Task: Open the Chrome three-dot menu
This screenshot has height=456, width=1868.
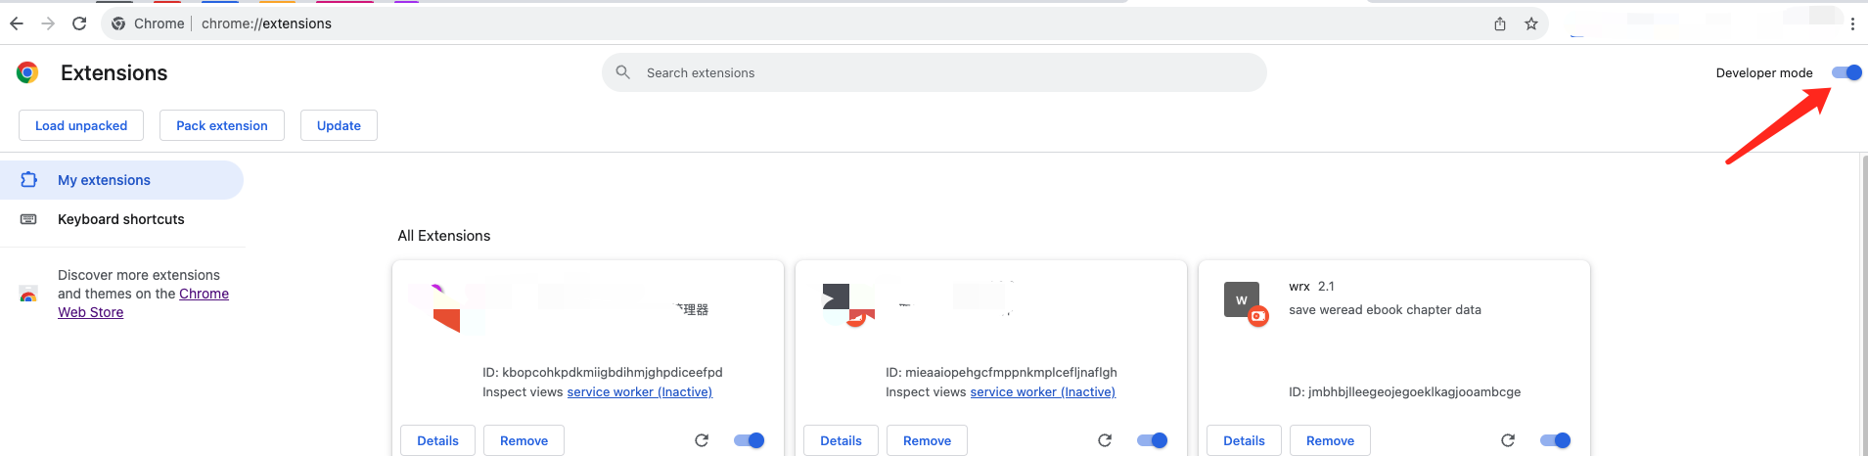Action: coord(1852,23)
